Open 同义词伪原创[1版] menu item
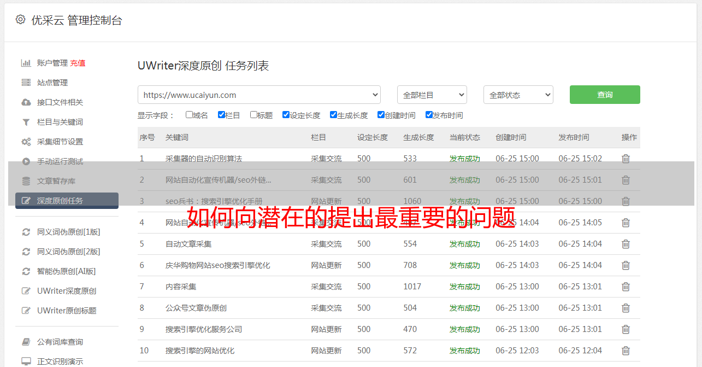The width and height of the screenshot is (702, 367). [x=68, y=232]
